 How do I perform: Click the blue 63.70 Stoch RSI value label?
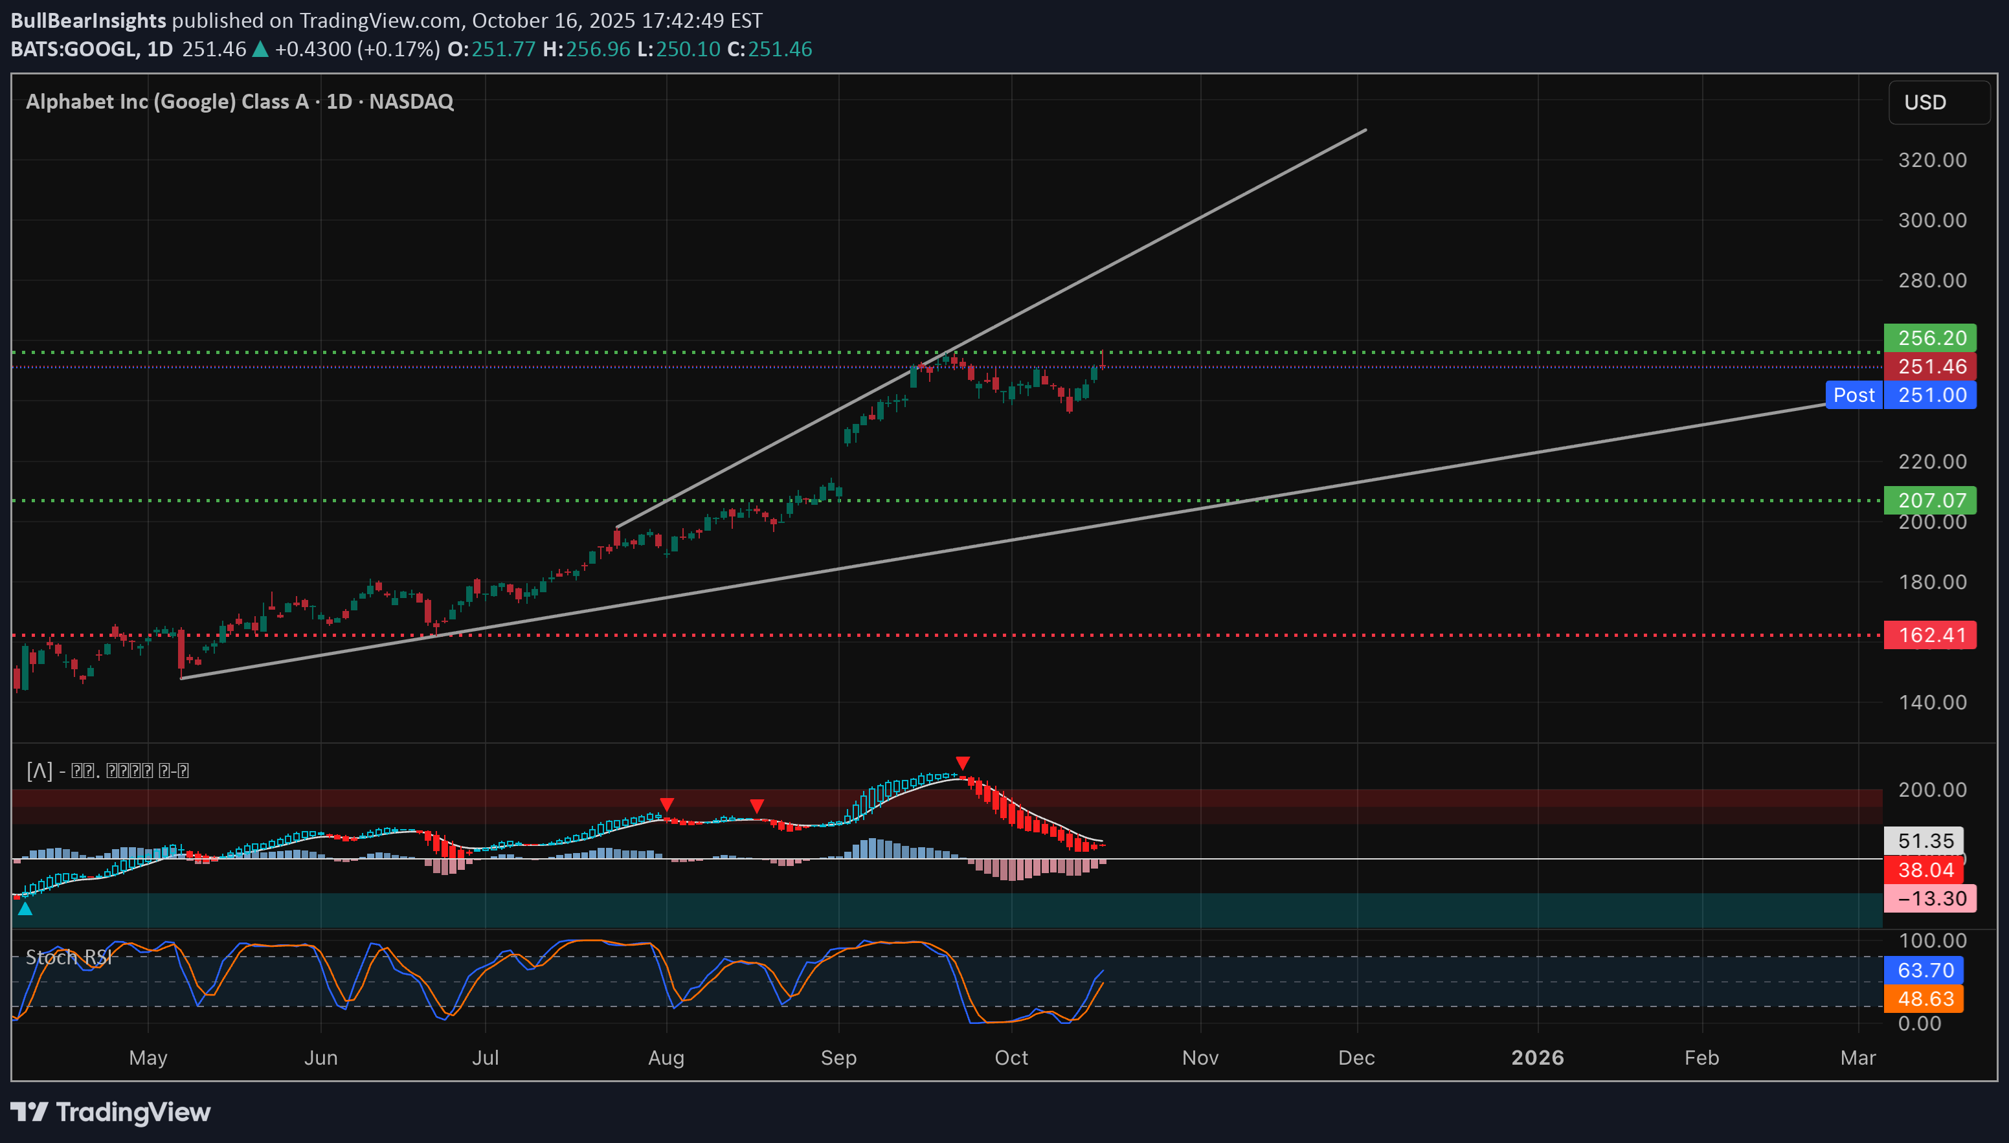[x=1924, y=970]
